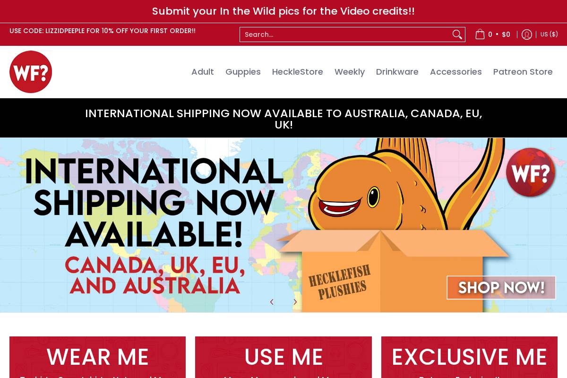Open the Drinkware category

coord(397,72)
